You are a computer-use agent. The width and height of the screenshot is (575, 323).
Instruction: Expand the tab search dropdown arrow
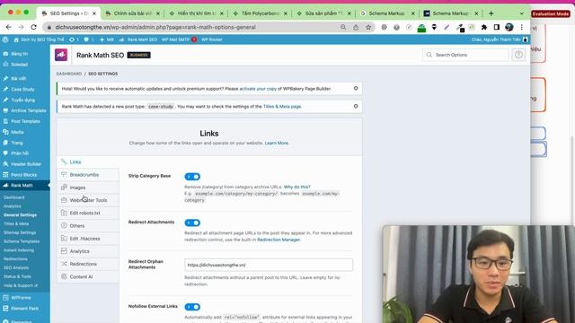click(521, 13)
